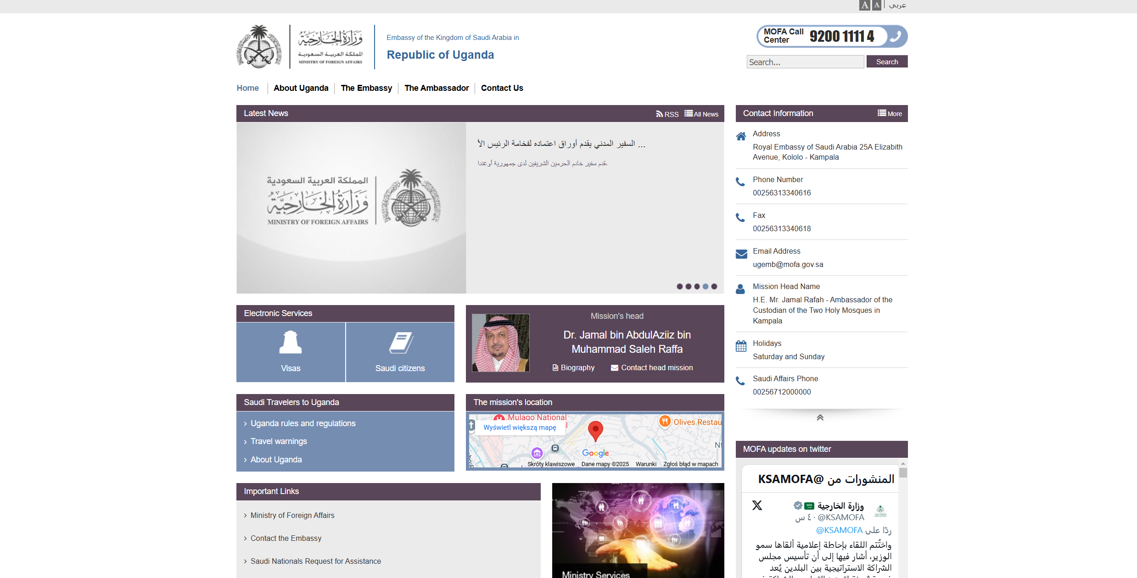Click the Search button
The height and width of the screenshot is (578, 1137).
(887, 61)
